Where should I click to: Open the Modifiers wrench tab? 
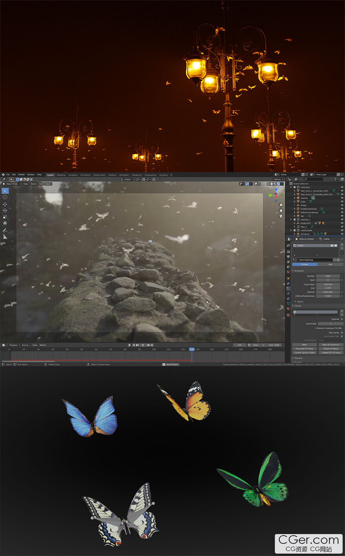pos(288,283)
